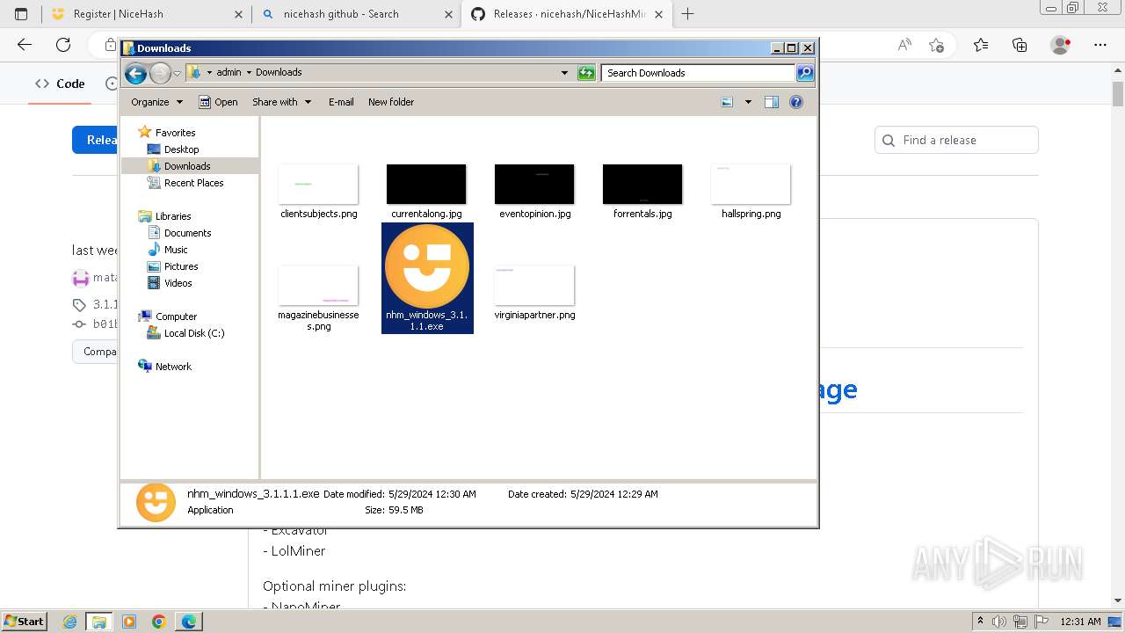Click the Downloads breadcrumb in address bar
Image resolution: width=1125 pixels, height=633 pixels.
pyautogui.click(x=279, y=72)
